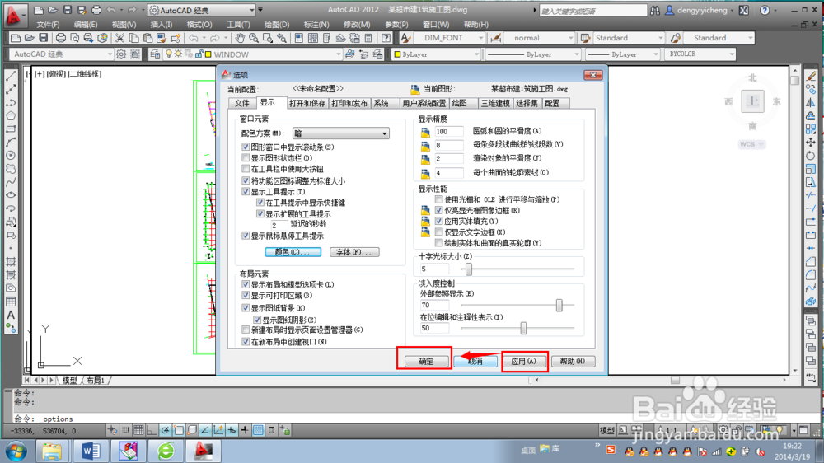Click the 帮助(H) button
Image resolution: width=824 pixels, height=463 pixels.
(x=573, y=361)
